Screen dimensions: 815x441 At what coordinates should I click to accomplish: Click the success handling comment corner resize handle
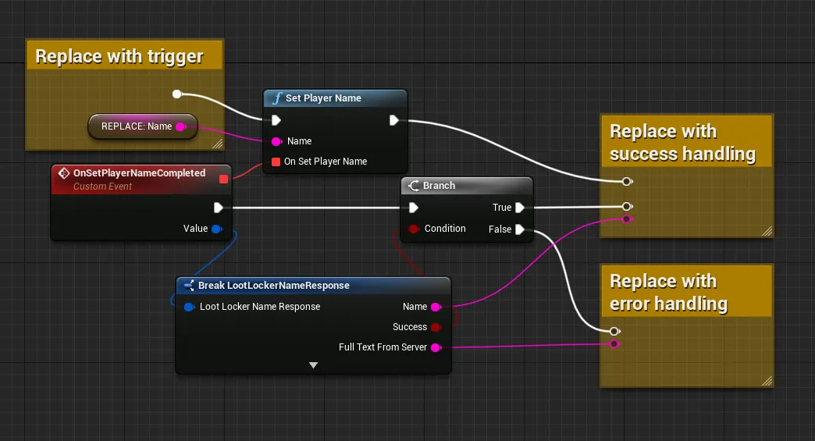[x=767, y=232]
